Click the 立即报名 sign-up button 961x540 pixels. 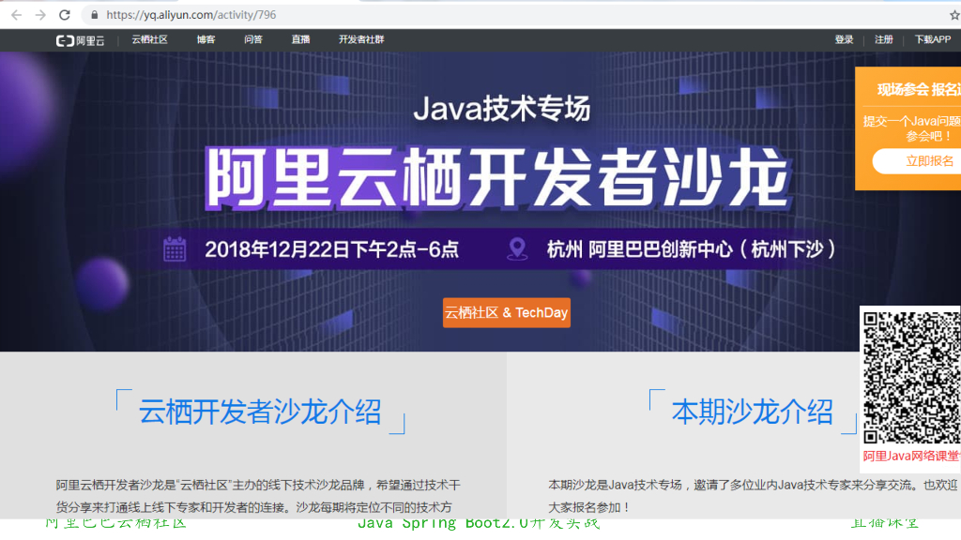click(x=918, y=161)
